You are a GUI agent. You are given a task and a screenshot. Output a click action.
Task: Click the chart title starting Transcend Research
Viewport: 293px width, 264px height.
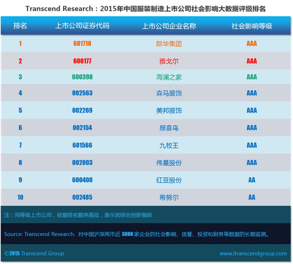click(x=146, y=9)
